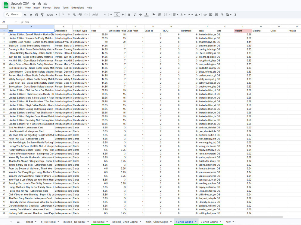Open Product Type dropdown in row 2

coord(88,34)
